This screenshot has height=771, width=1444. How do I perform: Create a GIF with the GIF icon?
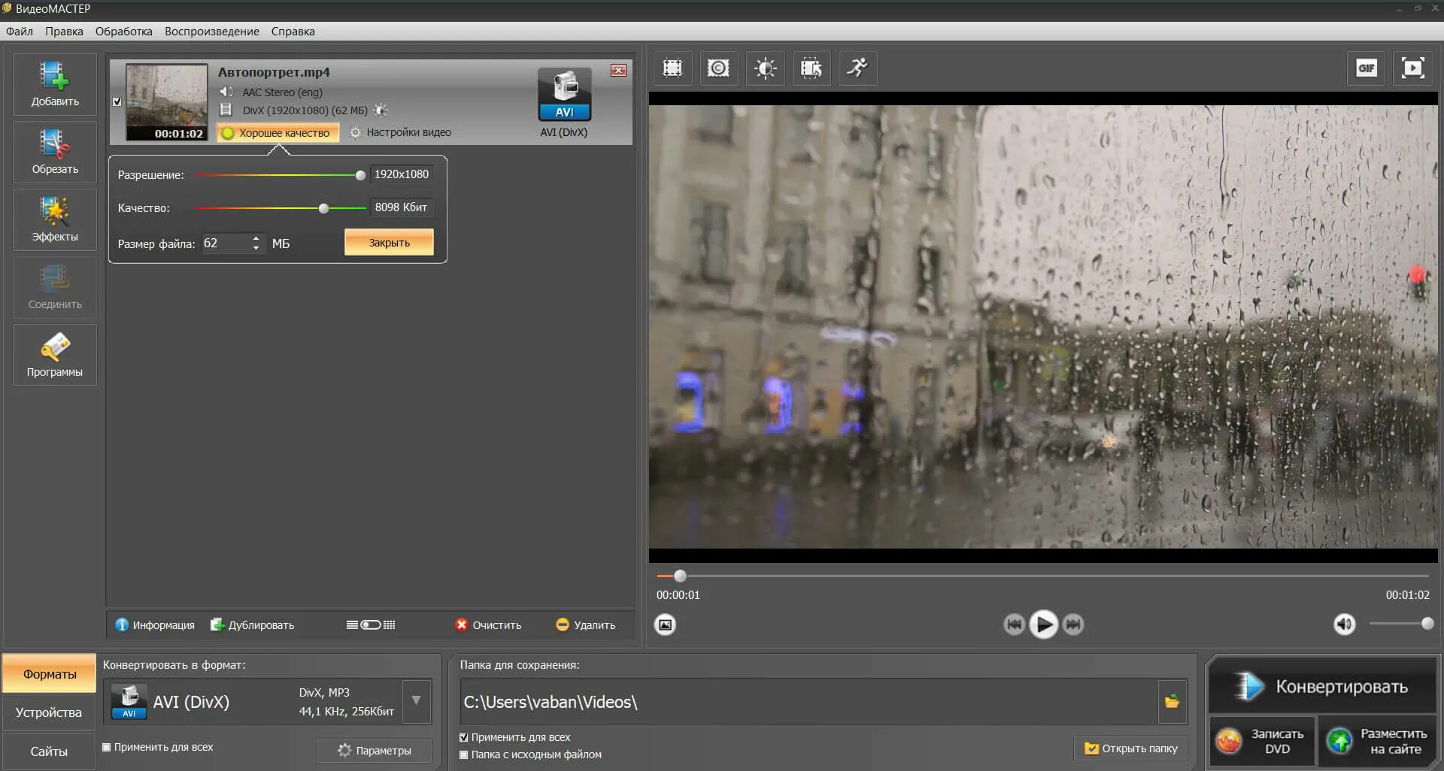1366,68
